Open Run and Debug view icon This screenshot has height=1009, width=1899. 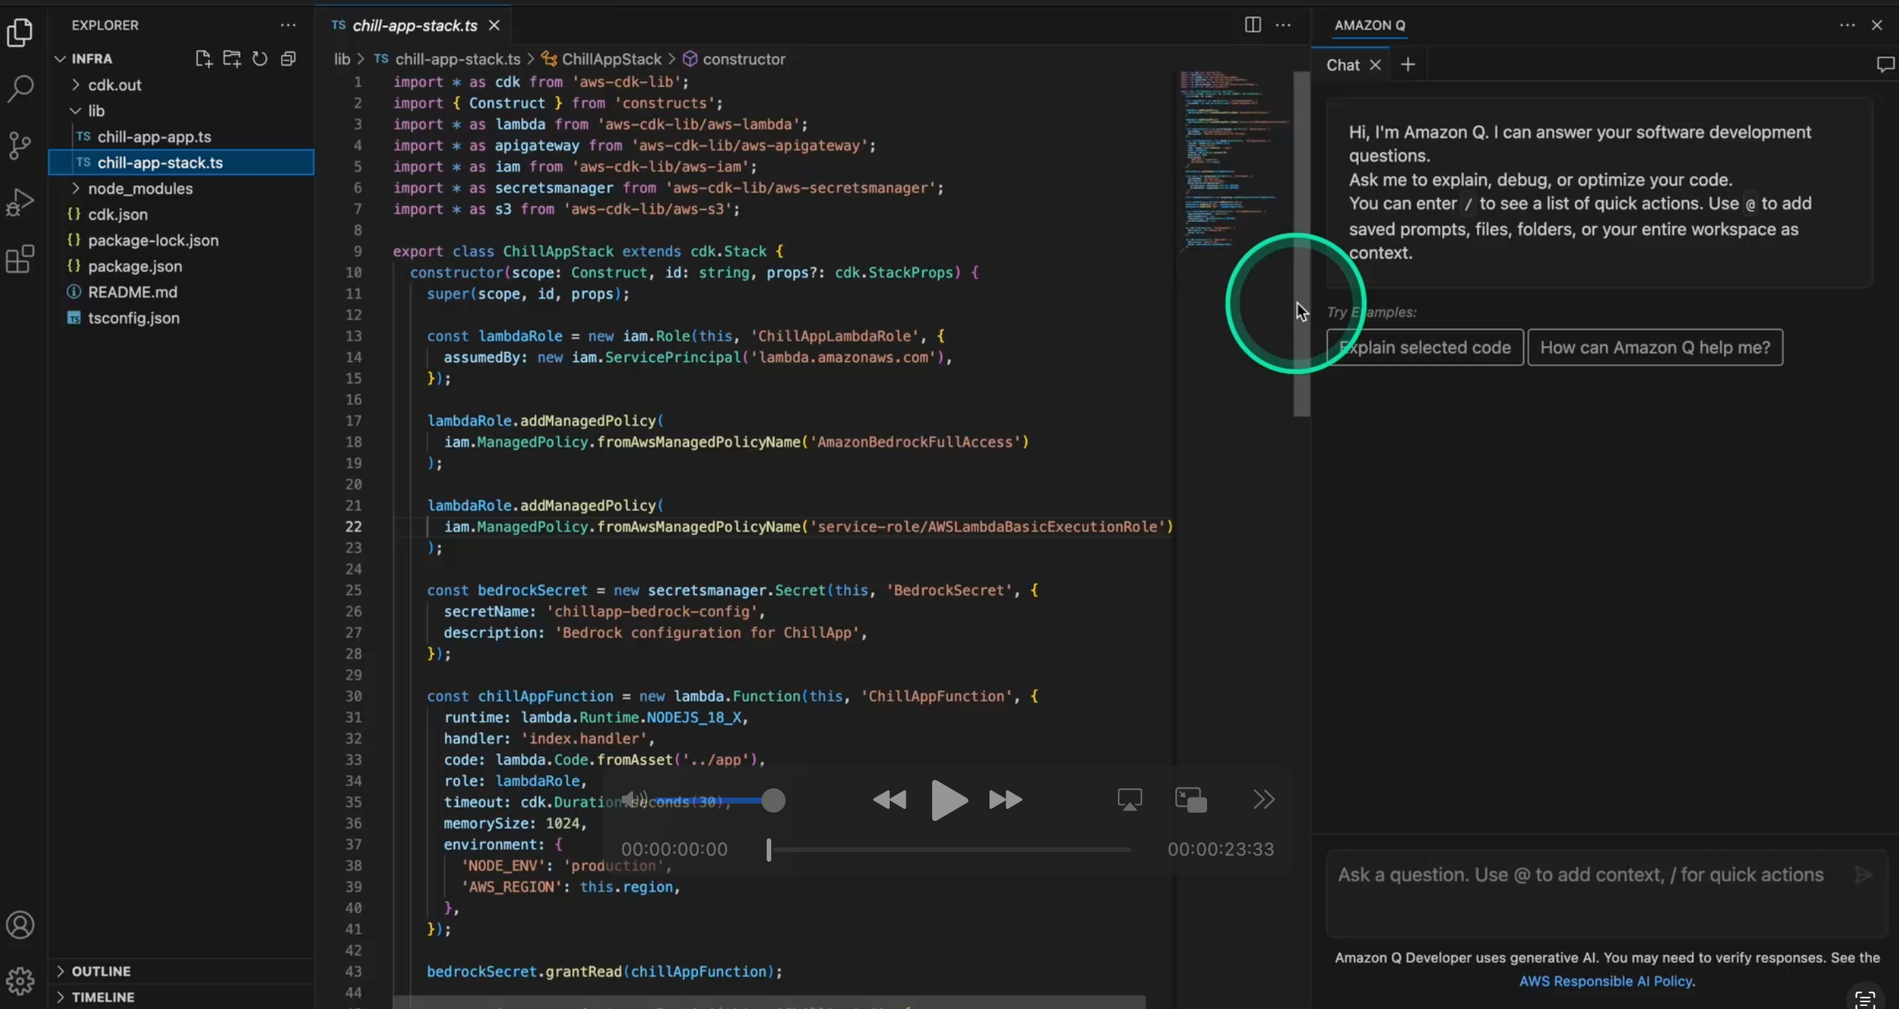pyautogui.click(x=20, y=202)
